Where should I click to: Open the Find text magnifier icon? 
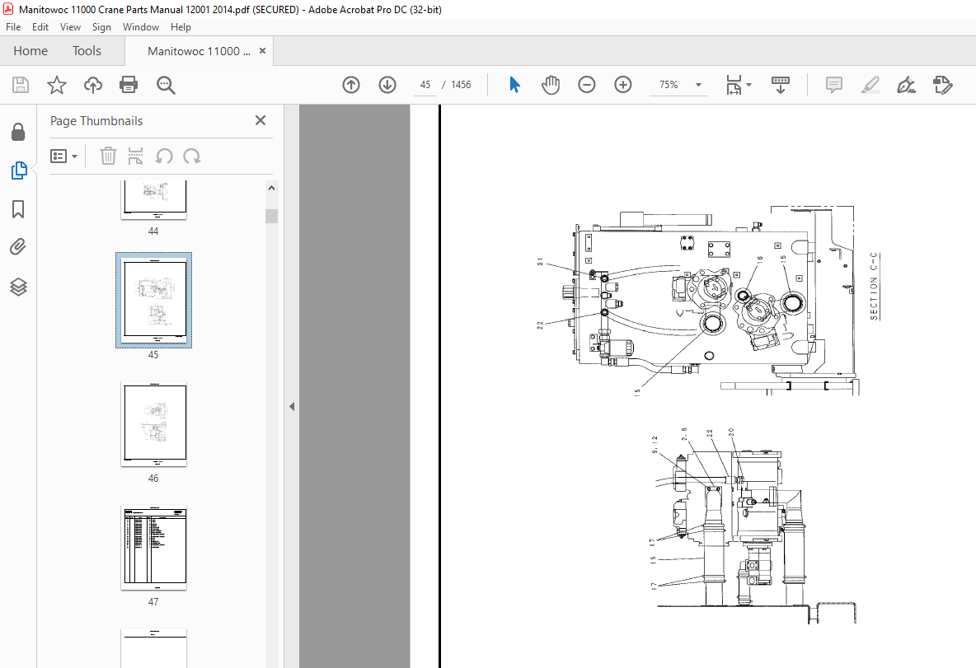pyautogui.click(x=166, y=85)
